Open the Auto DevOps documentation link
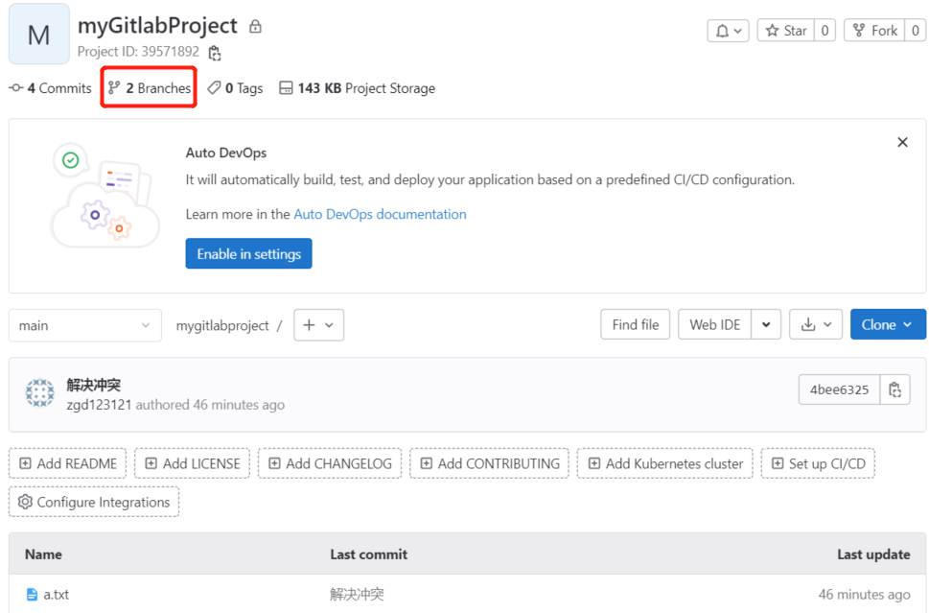The height and width of the screenshot is (613, 929). [x=380, y=214]
